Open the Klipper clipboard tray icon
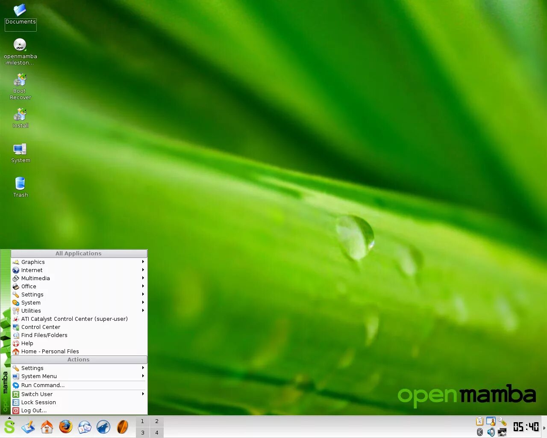 click(479, 421)
